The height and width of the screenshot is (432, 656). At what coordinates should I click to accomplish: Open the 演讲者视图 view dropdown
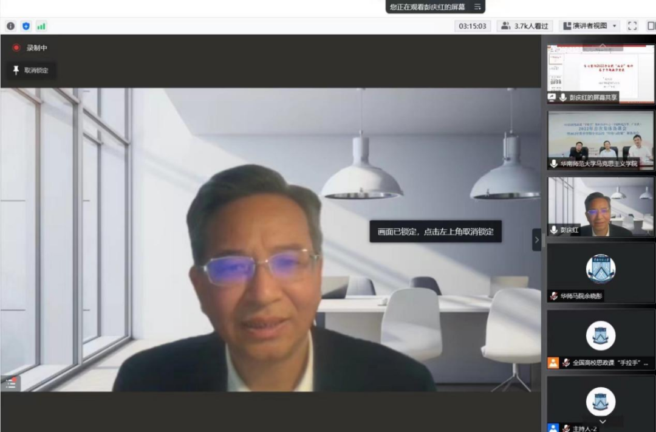589,26
